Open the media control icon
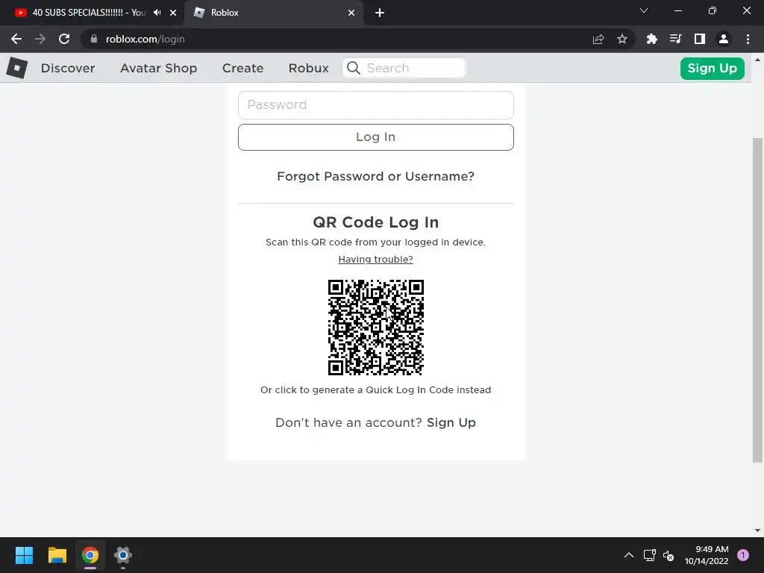The height and width of the screenshot is (573, 764). pos(675,39)
